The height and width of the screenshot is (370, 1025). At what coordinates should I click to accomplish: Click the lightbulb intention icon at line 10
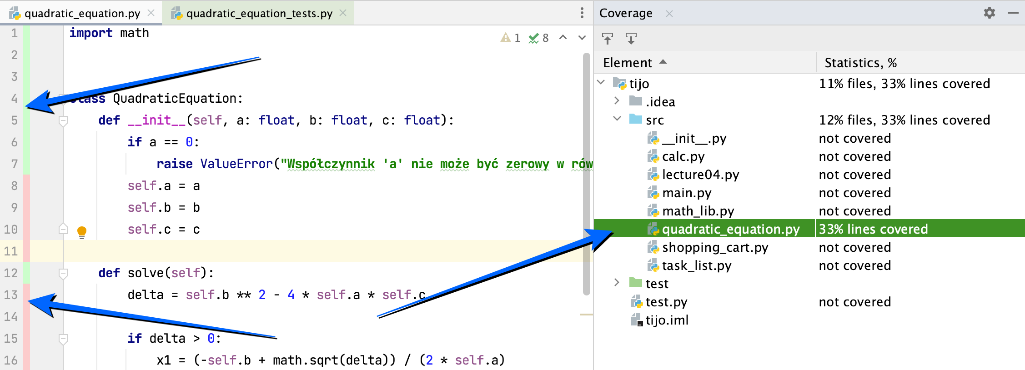tap(82, 231)
